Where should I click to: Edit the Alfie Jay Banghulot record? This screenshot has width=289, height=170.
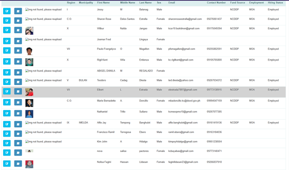pyautogui.click(x=7, y=124)
